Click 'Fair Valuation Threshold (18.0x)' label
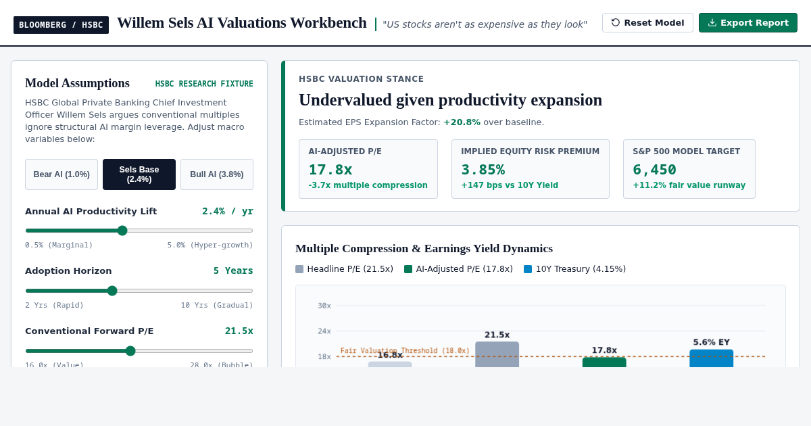Viewport: 811px width, 426px height. pos(405,351)
